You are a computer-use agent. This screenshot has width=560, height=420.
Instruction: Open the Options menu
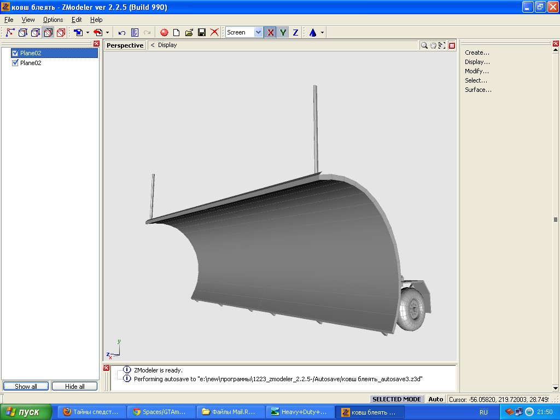coord(53,20)
